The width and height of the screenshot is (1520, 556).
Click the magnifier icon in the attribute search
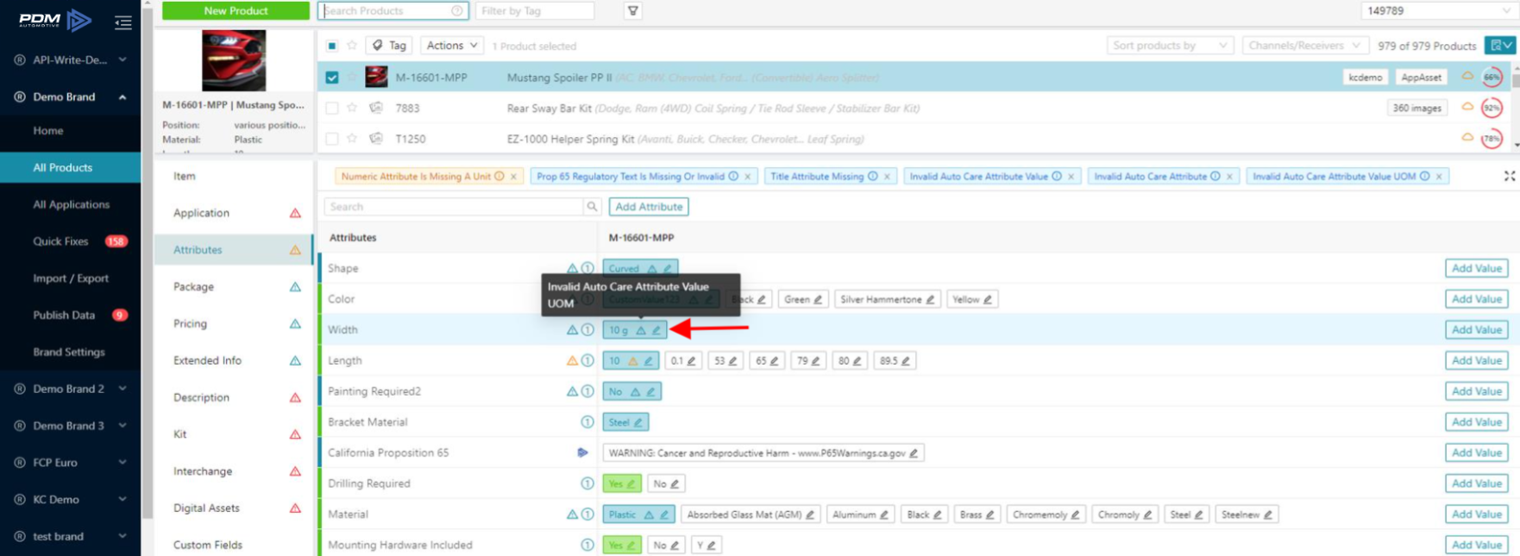[x=592, y=207]
